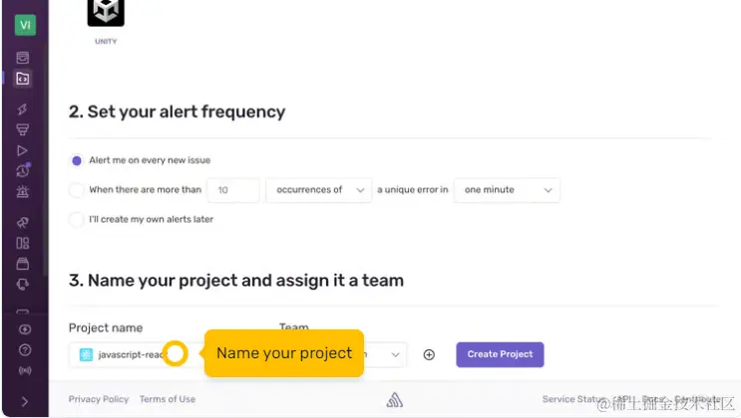Open the Performance lightning icon in sidebar
741x418 pixels.
pyautogui.click(x=22, y=109)
